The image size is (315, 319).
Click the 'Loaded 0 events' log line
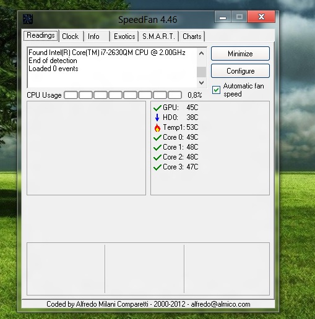tap(53, 69)
